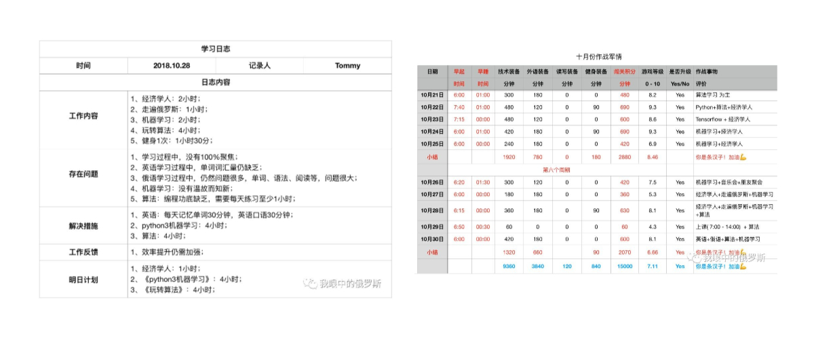Select the 10月26日 date cell

[433, 182]
